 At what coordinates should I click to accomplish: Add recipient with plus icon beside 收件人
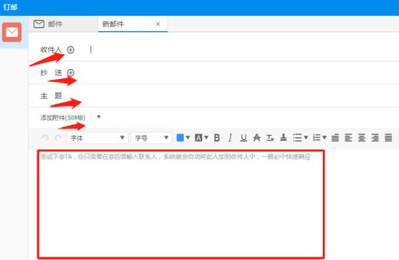click(x=70, y=50)
